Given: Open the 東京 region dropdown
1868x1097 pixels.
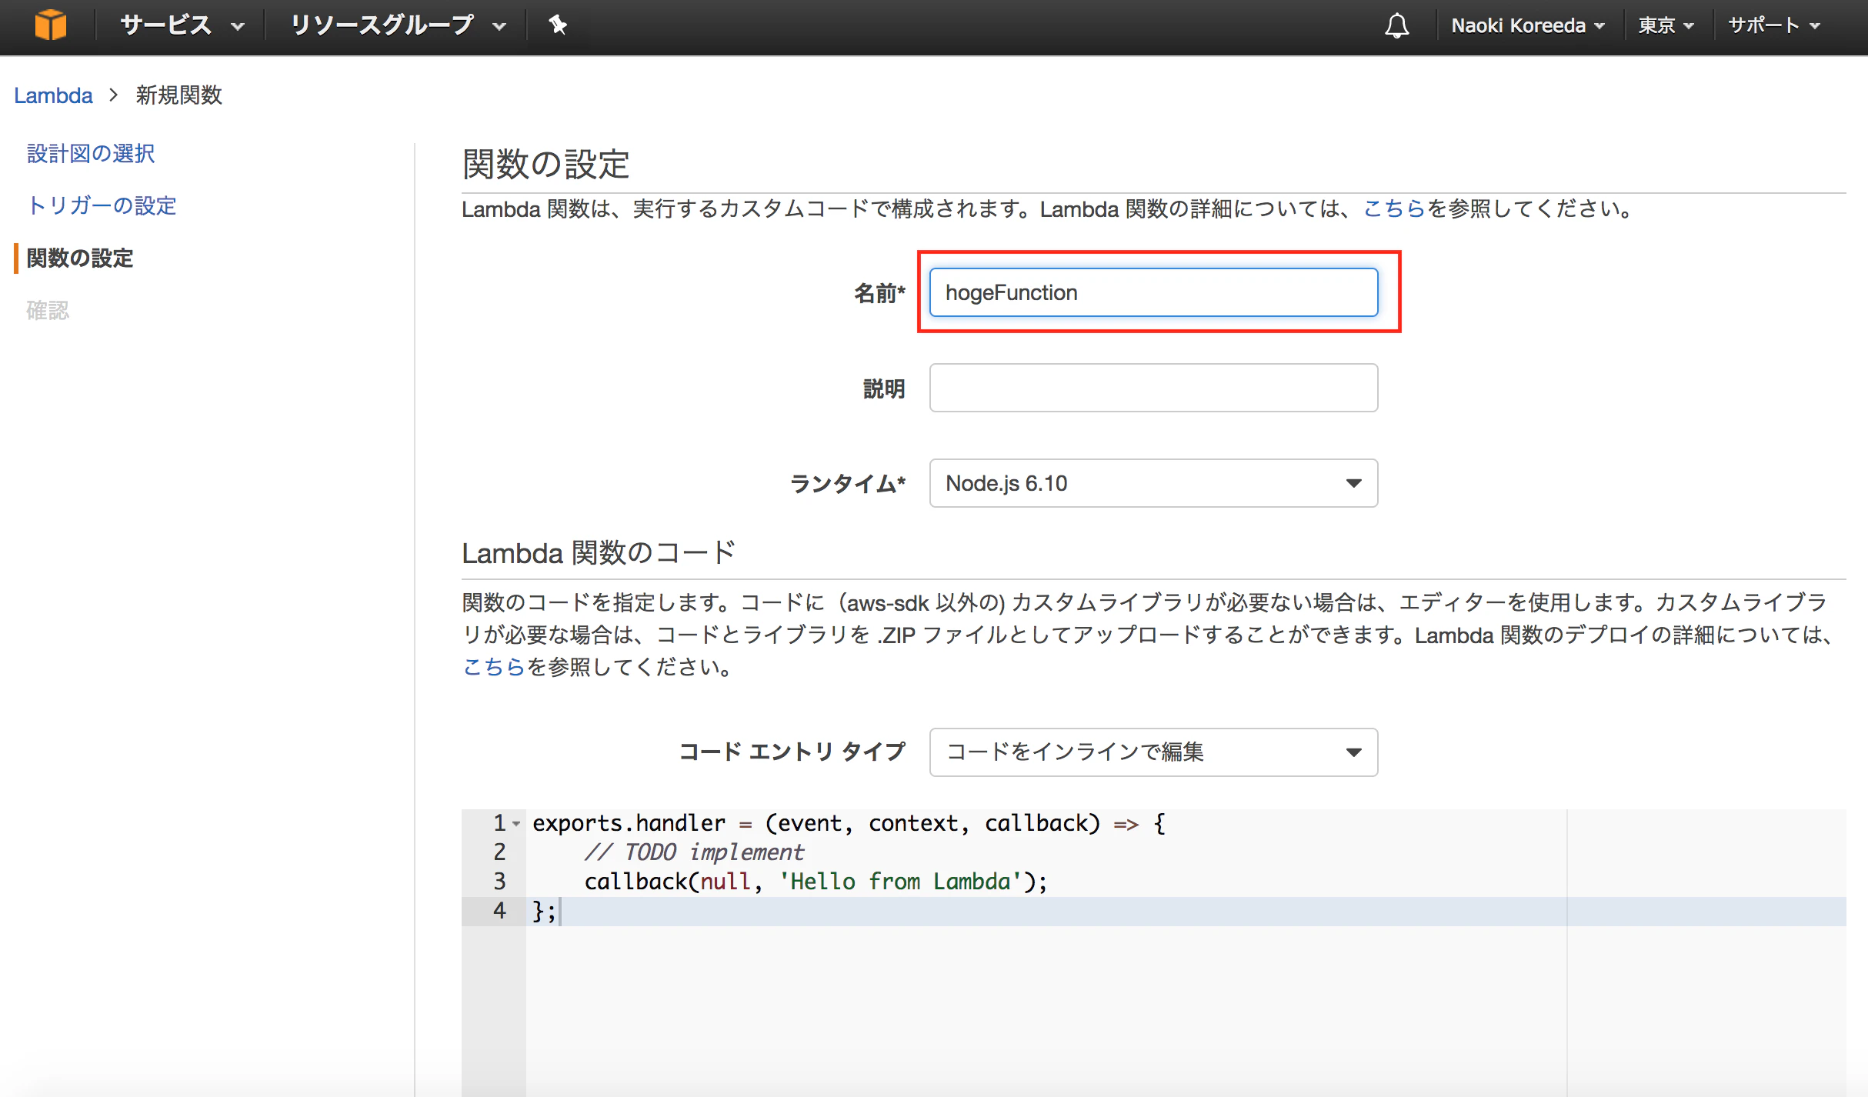Looking at the screenshot, I should (x=1666, y=26).
